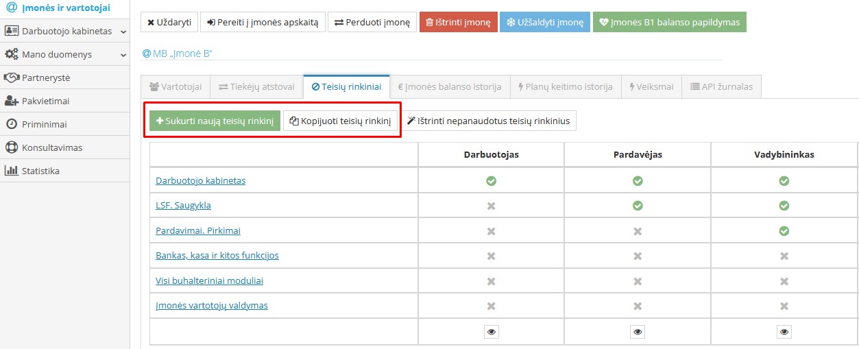Open the Įmonės balanso istorija tab
The height and width of the screenshot is (349, 859).
[450, 87]
